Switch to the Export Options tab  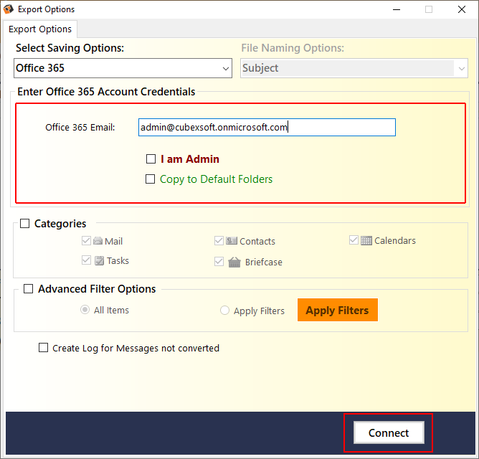40,29
